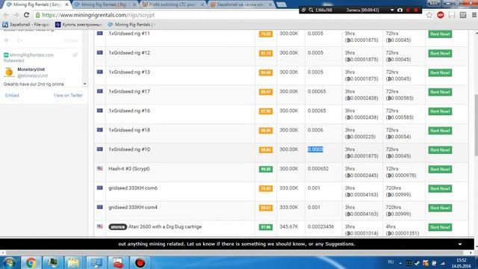478x269 pixels.
Task: Bookmark this page with the star icon
Action: coord(429,15)
